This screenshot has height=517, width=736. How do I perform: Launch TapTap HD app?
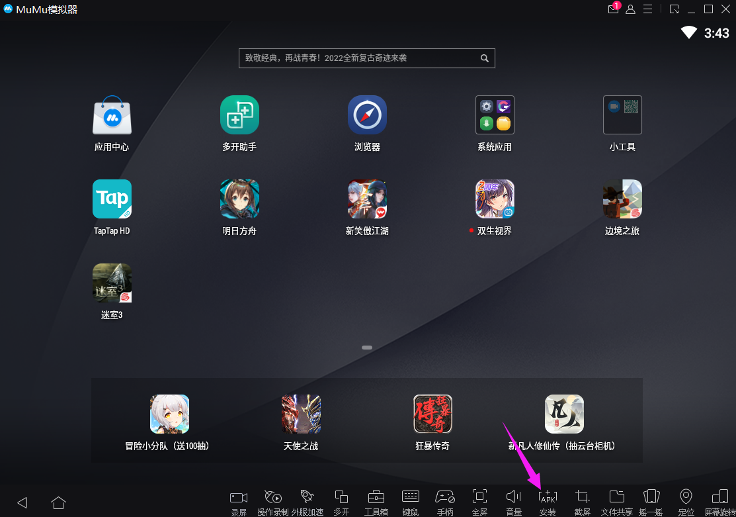112,199
